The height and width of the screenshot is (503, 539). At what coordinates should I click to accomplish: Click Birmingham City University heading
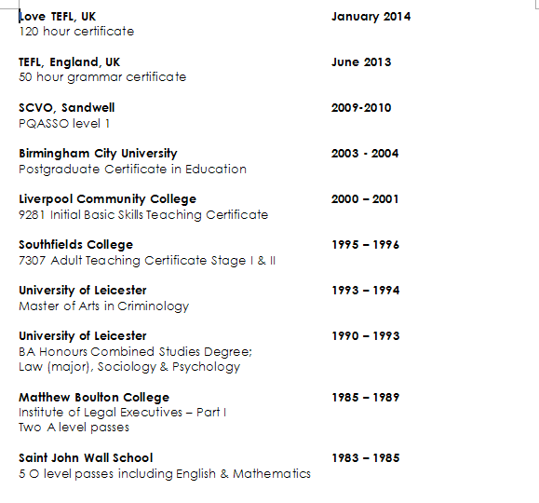point(98,154)
